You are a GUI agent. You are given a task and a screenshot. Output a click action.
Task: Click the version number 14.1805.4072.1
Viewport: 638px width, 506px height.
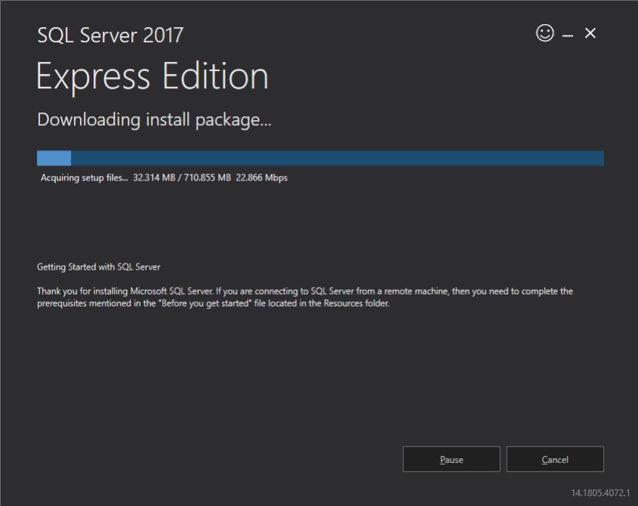click(600, 492)
